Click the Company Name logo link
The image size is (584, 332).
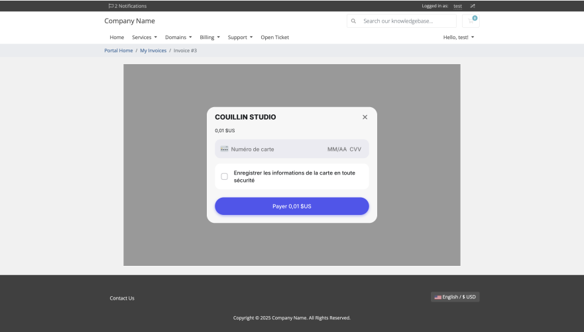(130, 21)
